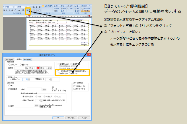Select the fourth text wrap mode icon
Image resolution: width=187 pixels, height=124 pixels.
(51, 6)
